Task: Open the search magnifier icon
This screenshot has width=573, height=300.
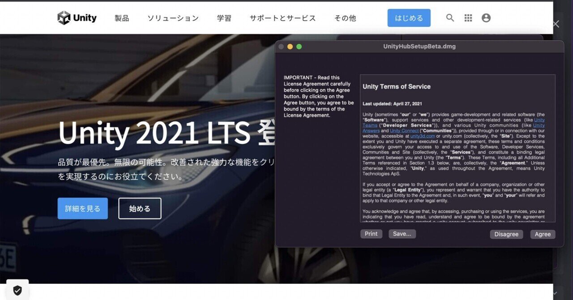Action: tap(450, 18)
